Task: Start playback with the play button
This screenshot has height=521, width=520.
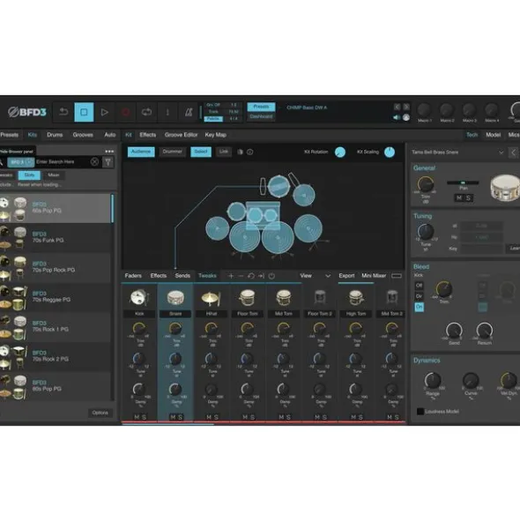Action: (x=104, y=112)
